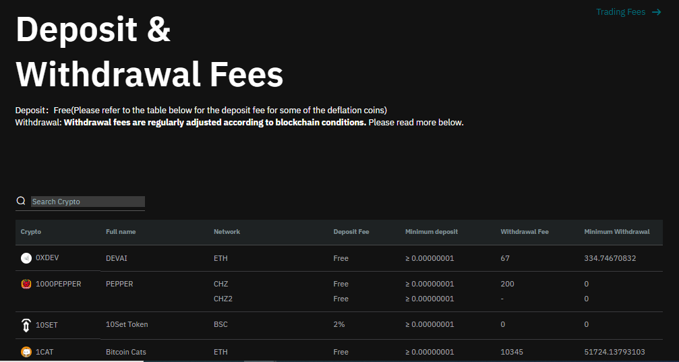679x362 pixels.
Task: Click the Minimum Withdrawal column header
Action: point(617,232)
